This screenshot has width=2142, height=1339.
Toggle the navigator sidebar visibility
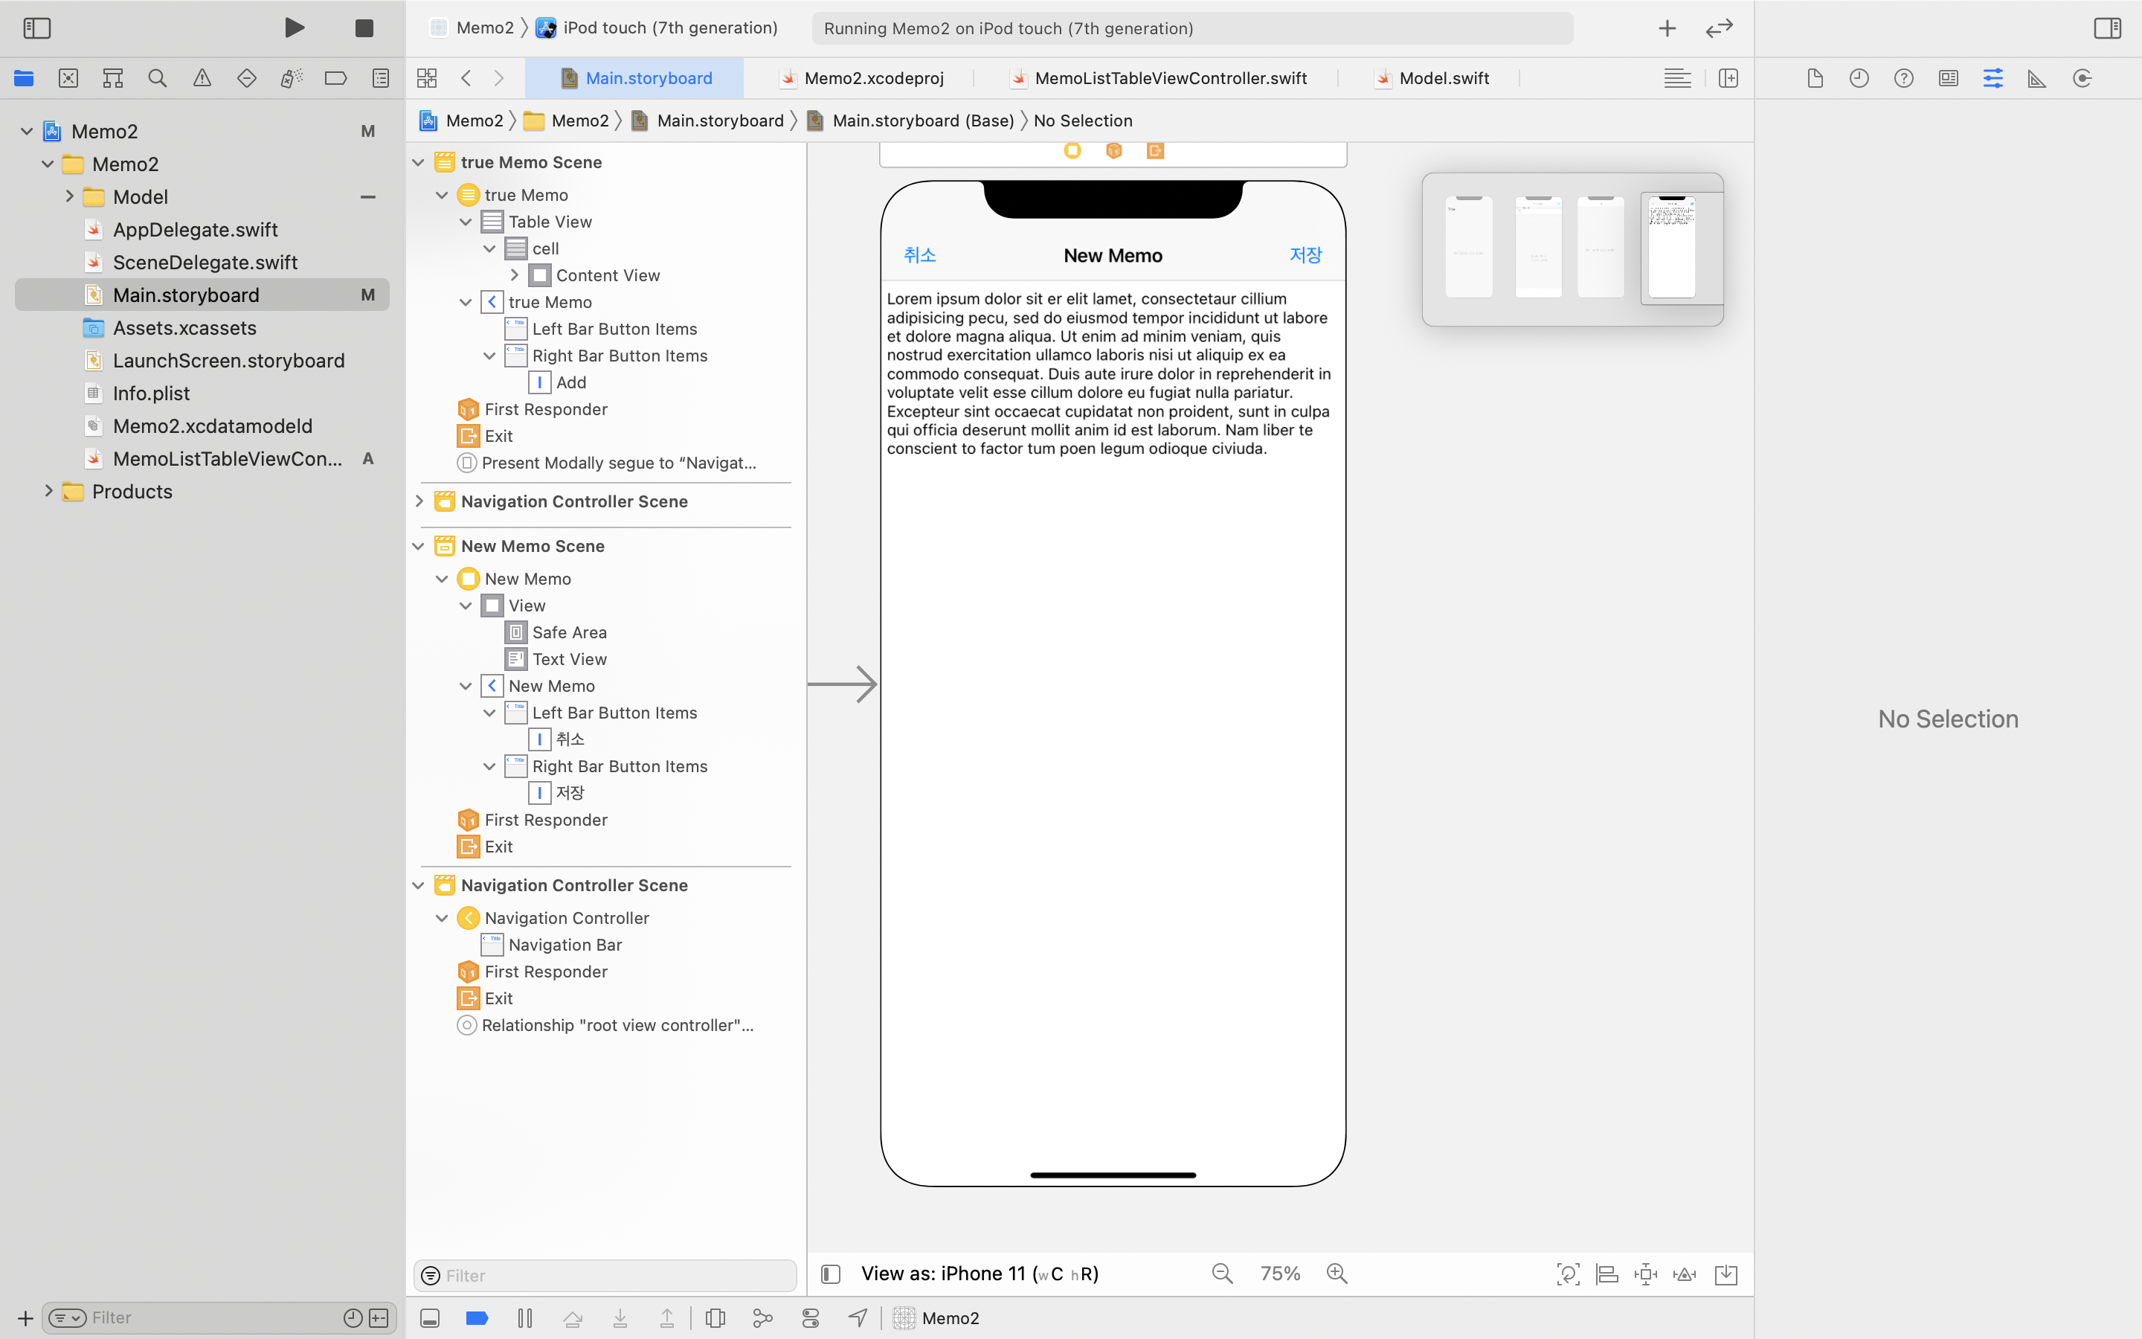coord(37,28)
